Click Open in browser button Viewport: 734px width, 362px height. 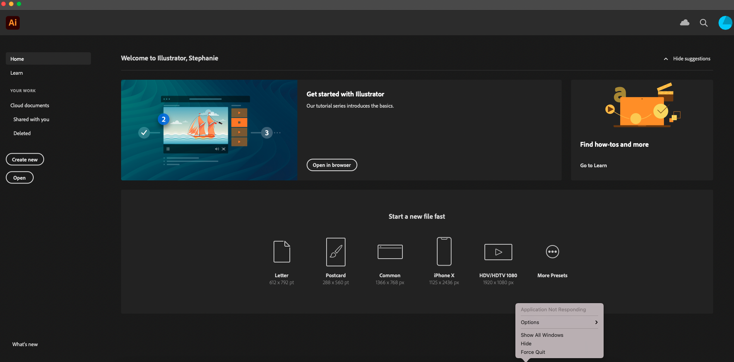[332, 165]
